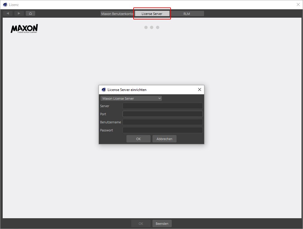Select the Benutzername text field
Viewport: 303px width, 229px height.
(163, 122)
